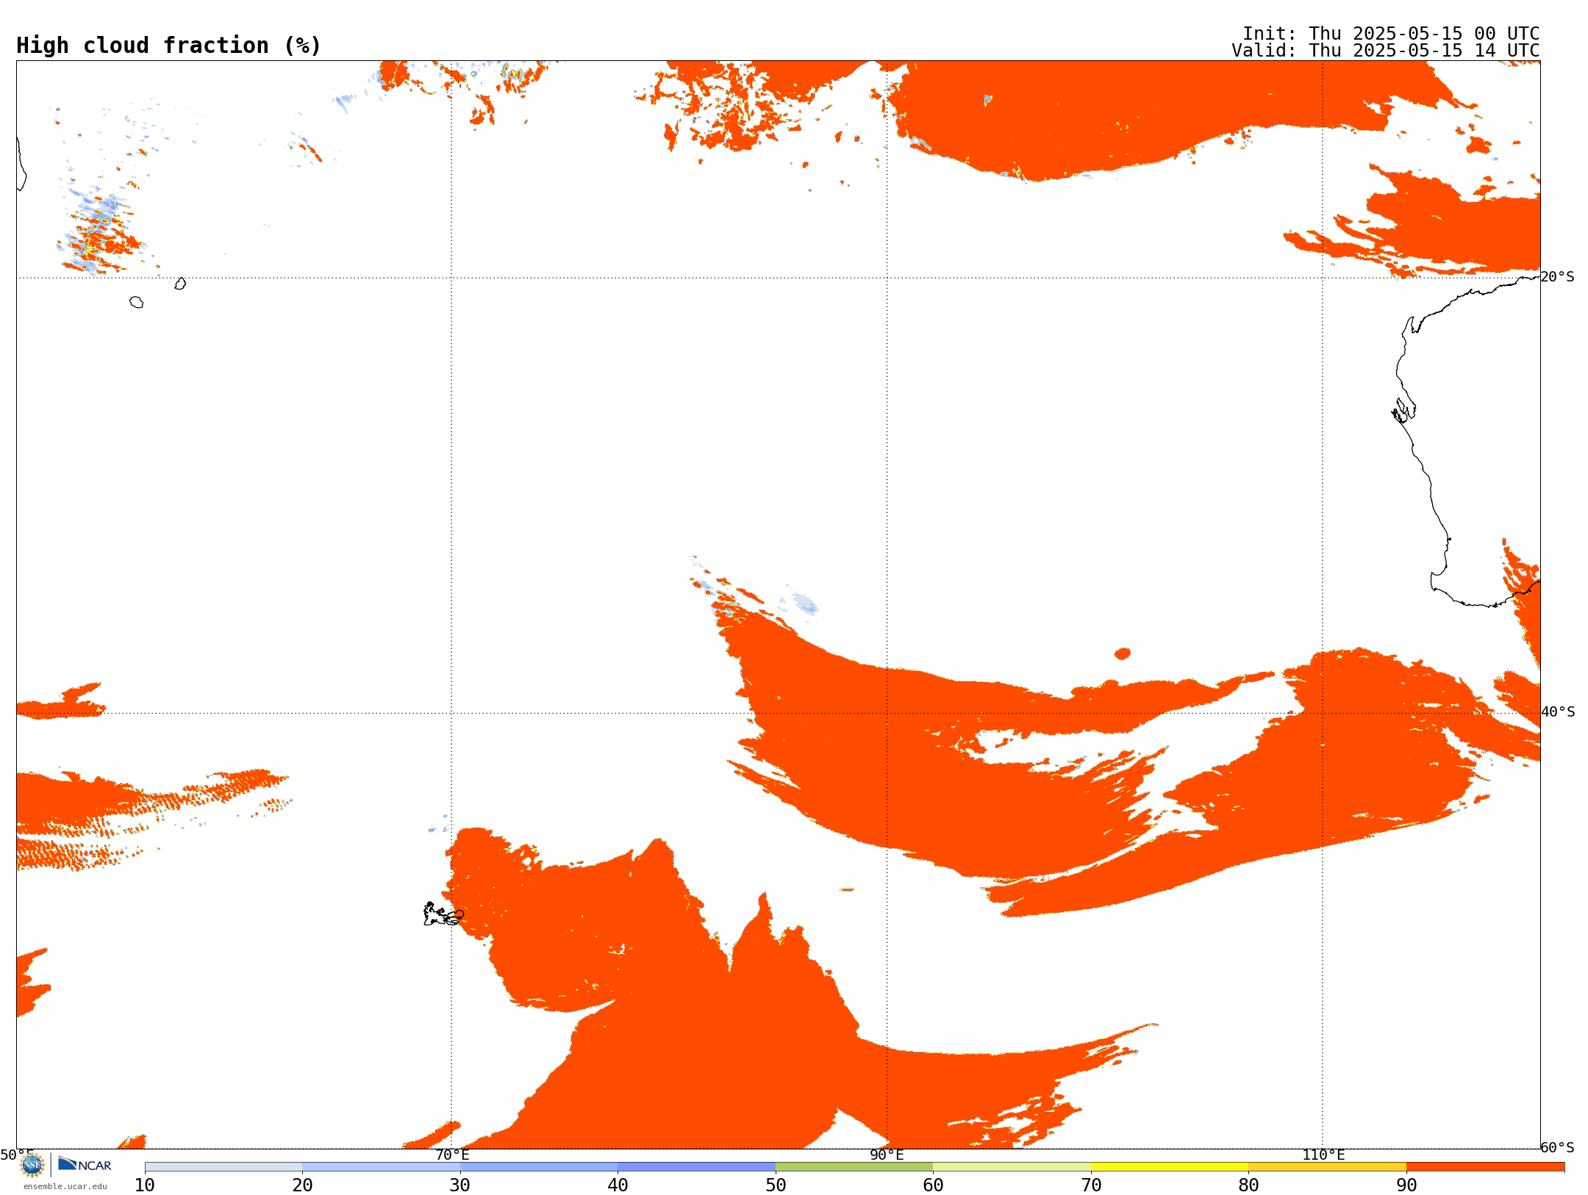Click the 40°S latitude label

click(1558, 712)
